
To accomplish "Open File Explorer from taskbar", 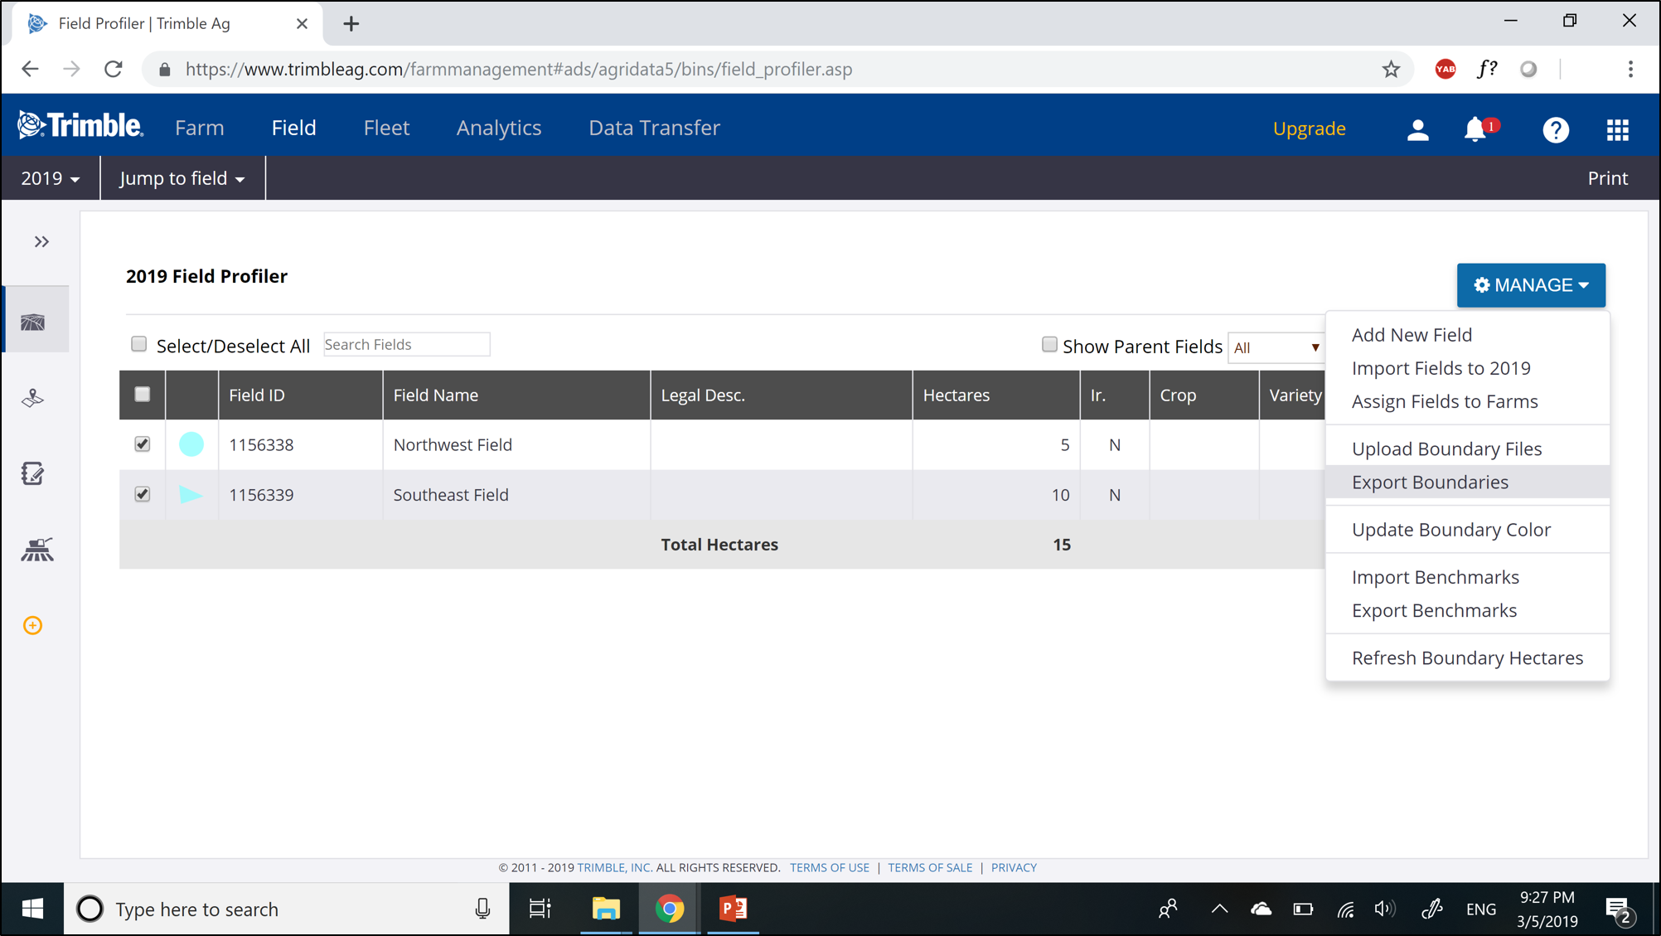I will point(606,909).
